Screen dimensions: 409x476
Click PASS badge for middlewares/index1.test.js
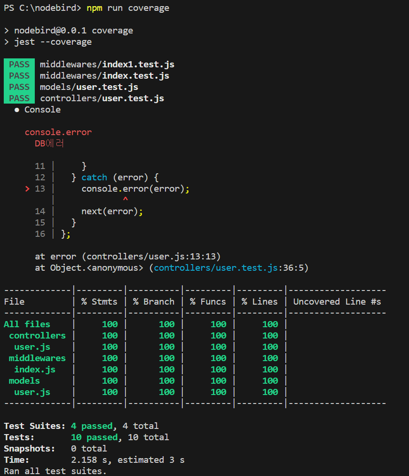[x=19, y=65]
